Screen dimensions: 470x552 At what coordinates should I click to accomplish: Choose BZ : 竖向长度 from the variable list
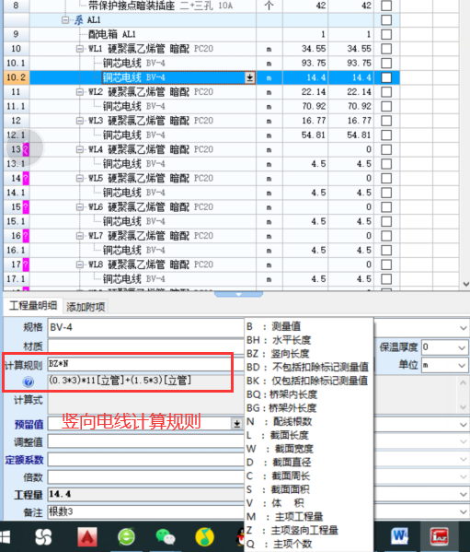pos(278,354)
